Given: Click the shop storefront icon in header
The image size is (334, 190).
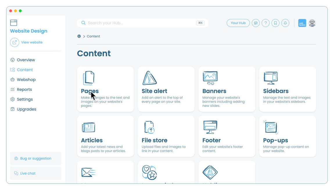Looking at the screenshot, I should click(x=256, y=23).
